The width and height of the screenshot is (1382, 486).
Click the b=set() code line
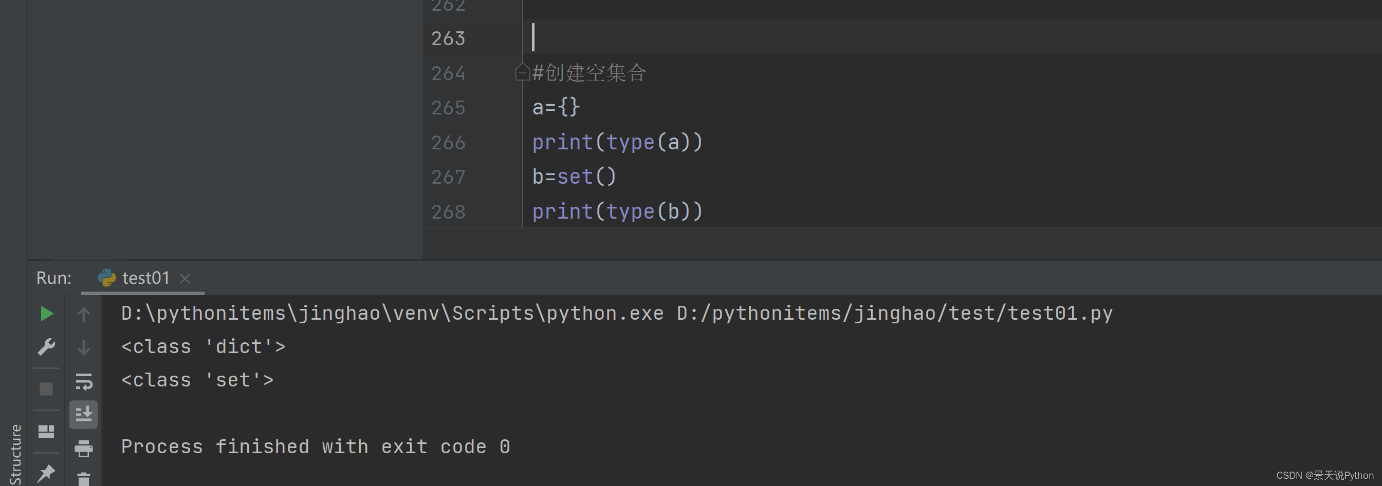click(574, 177)
